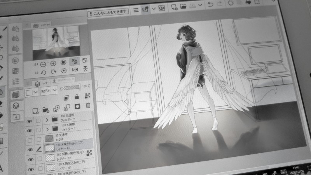Open the hamburger menu in the top command bar
The width and height of the screenshot is (311, 175).
tap(136, 10)
